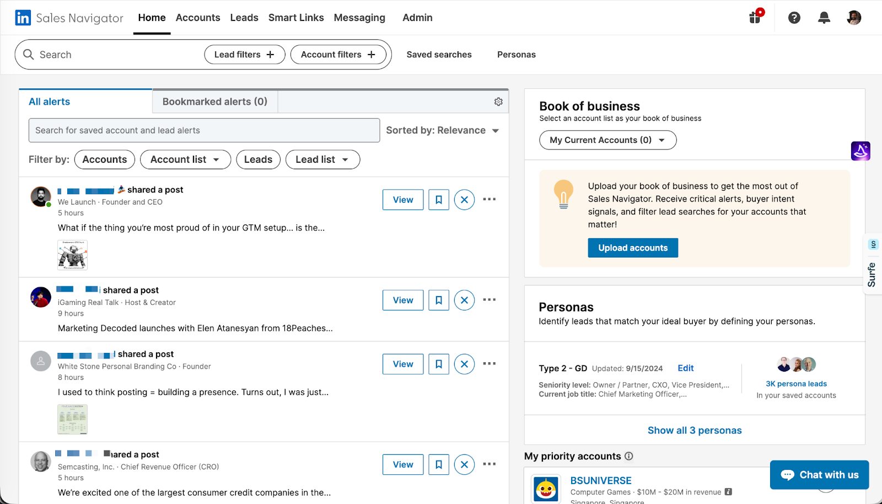Click the White Stone founder placeholder avatar
Image resolution: width=882 pixels, height=504 pixels.
41,361
